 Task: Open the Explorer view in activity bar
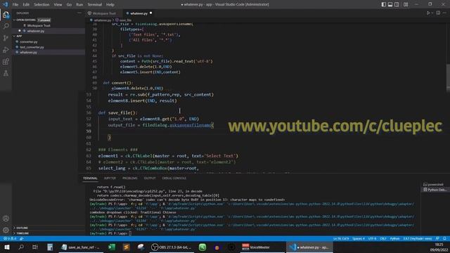(x=6, y=14)
